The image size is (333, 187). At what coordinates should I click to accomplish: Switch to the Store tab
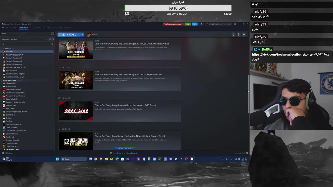click(13, 28)
